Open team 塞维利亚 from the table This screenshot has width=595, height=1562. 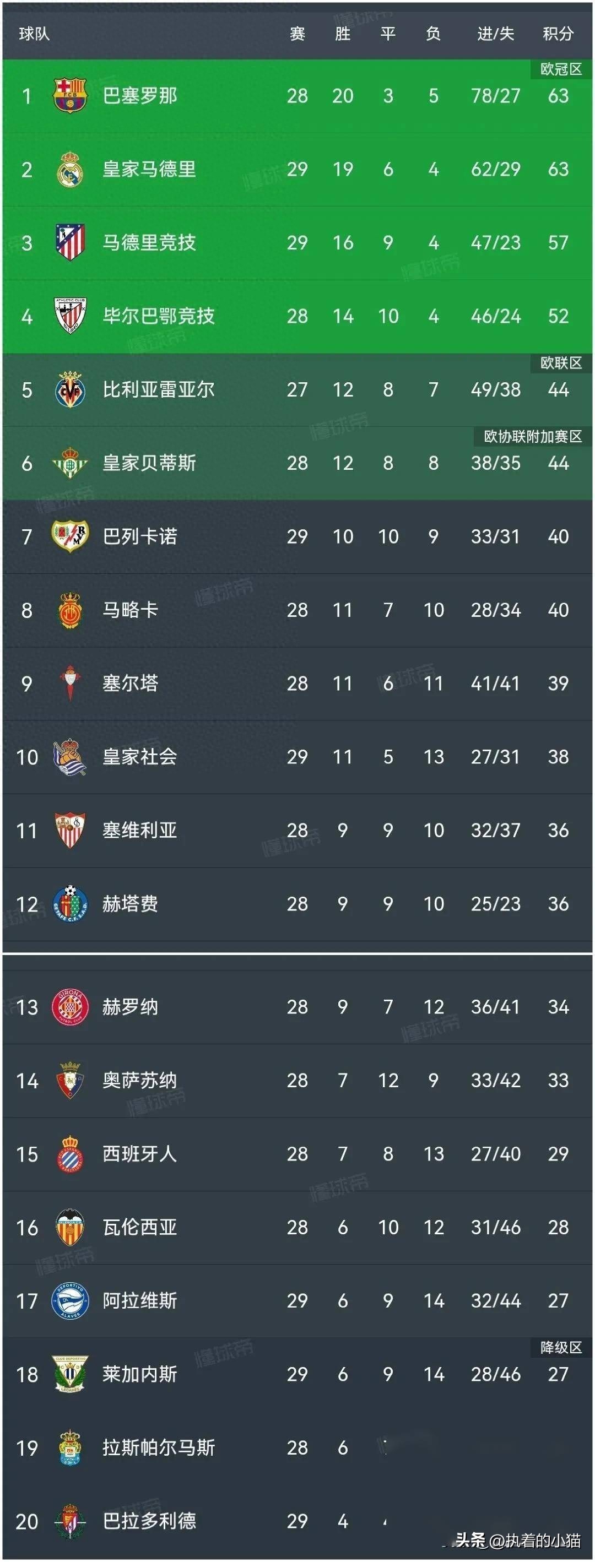[x=139, y=830]
